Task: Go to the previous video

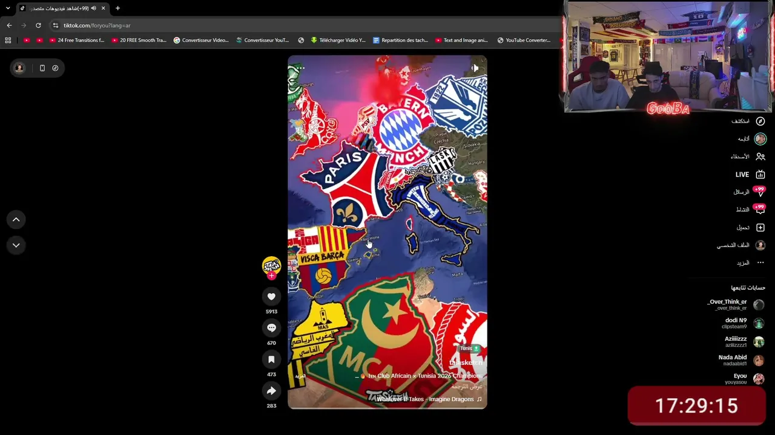Action: 16,219
